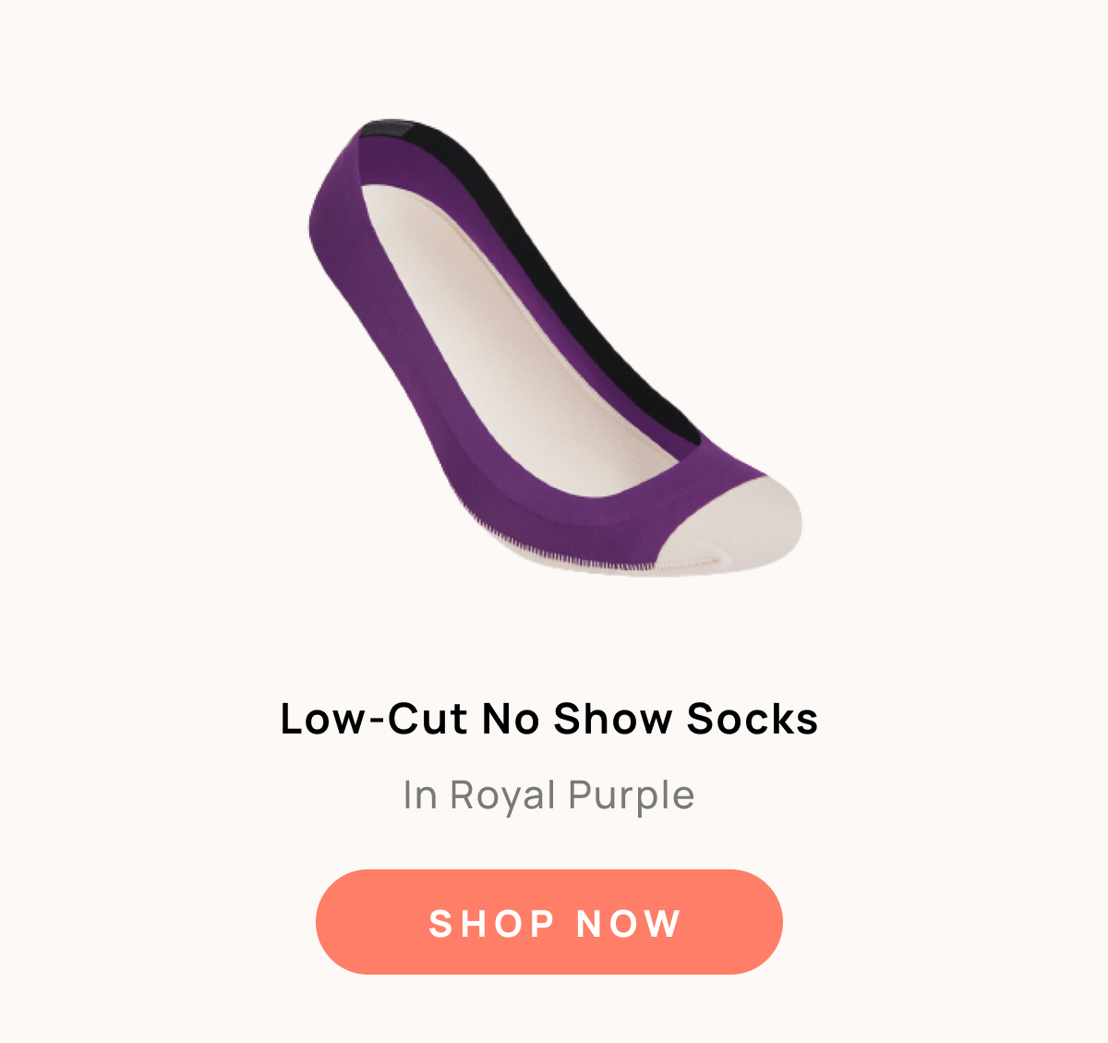Click the black heel tab atop the sock

click(x=385, y=128)
